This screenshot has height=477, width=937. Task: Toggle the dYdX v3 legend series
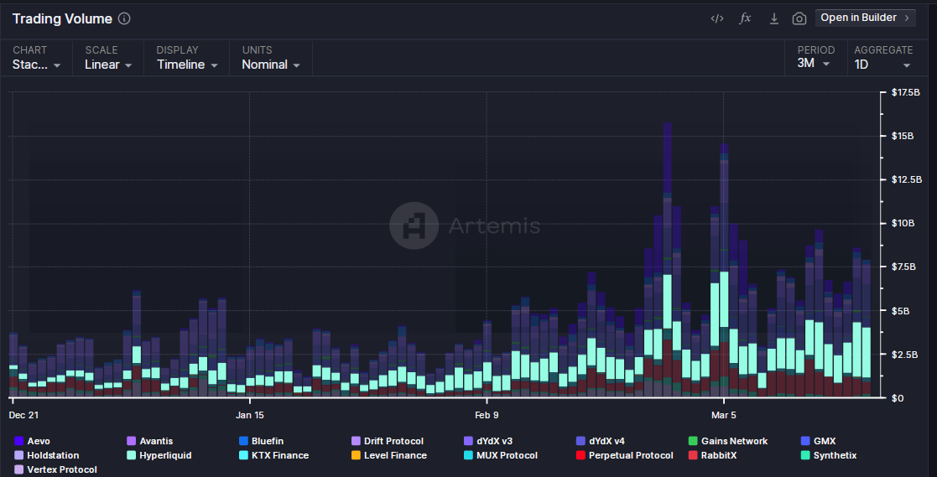coord(487,441)
